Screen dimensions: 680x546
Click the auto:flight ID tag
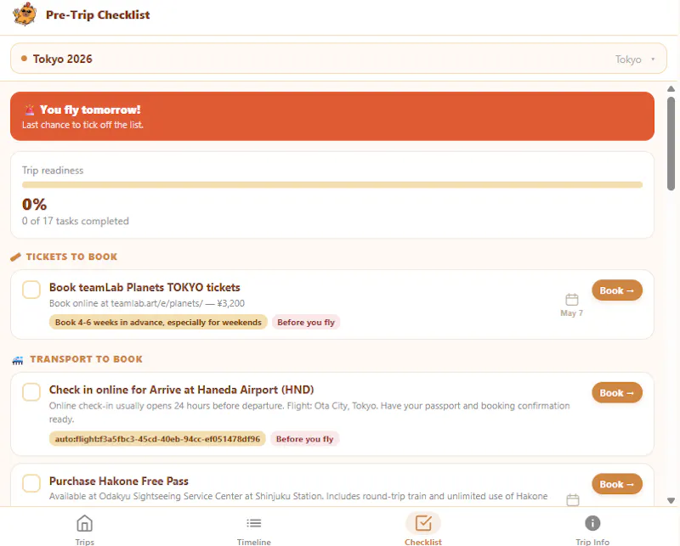pos(157,439)
